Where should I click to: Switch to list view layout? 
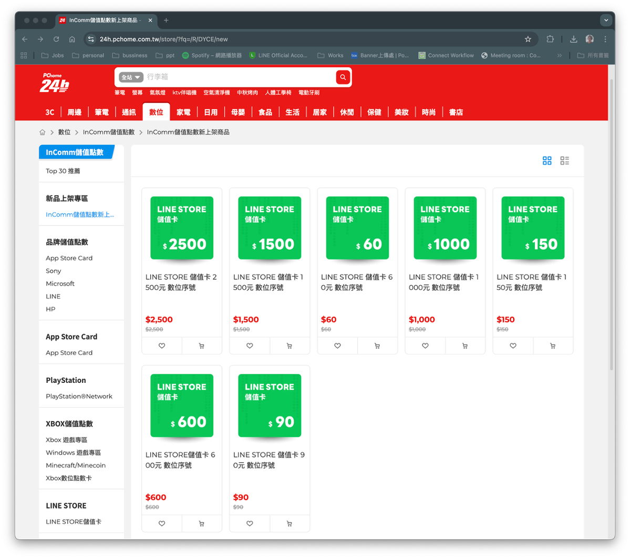click(x=564, y=161)
